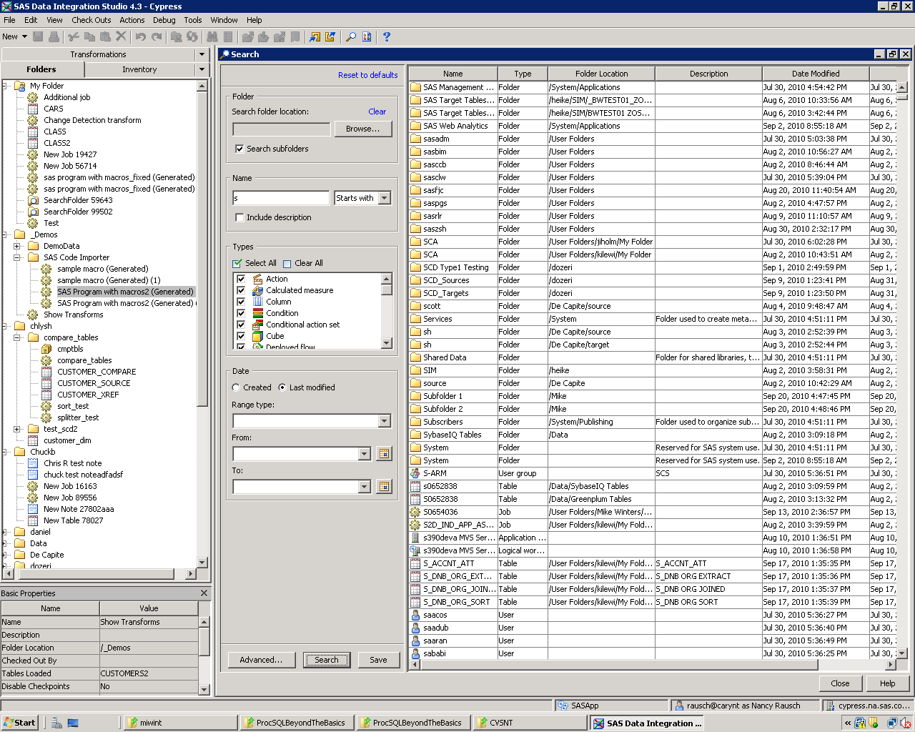The width and height of the screenshot is (915, 732).
Task: Click the Paste clipboard toolbar icon
Action: click(105, 36)
